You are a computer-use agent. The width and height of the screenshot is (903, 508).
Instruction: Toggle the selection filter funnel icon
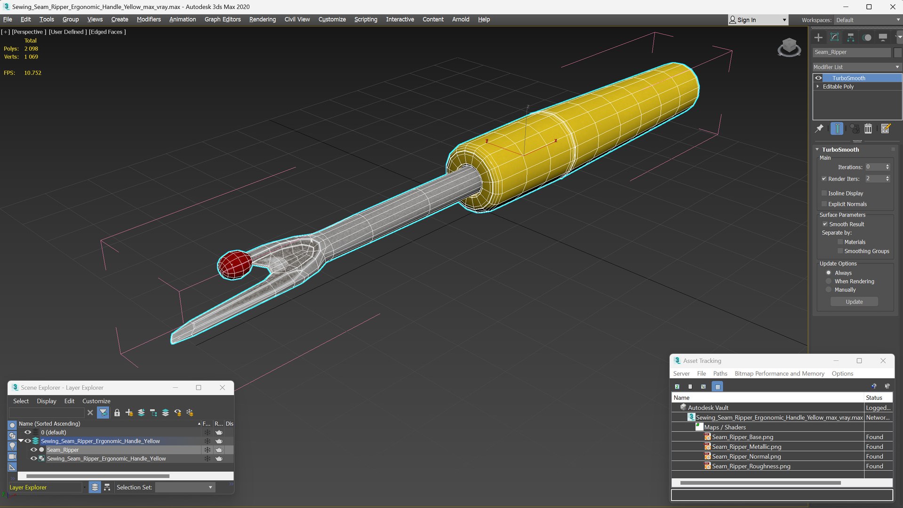pyautogui.click(x=103, y=413)
